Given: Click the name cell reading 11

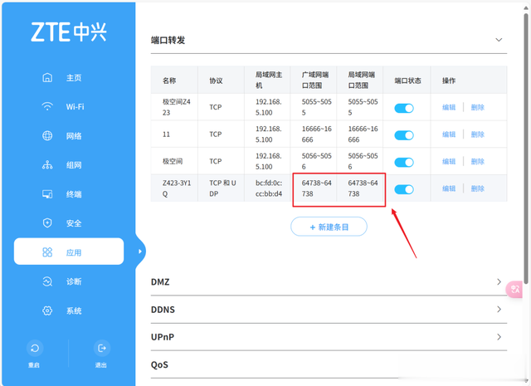Looking at the screenshot, I should [x=174, y=134].
